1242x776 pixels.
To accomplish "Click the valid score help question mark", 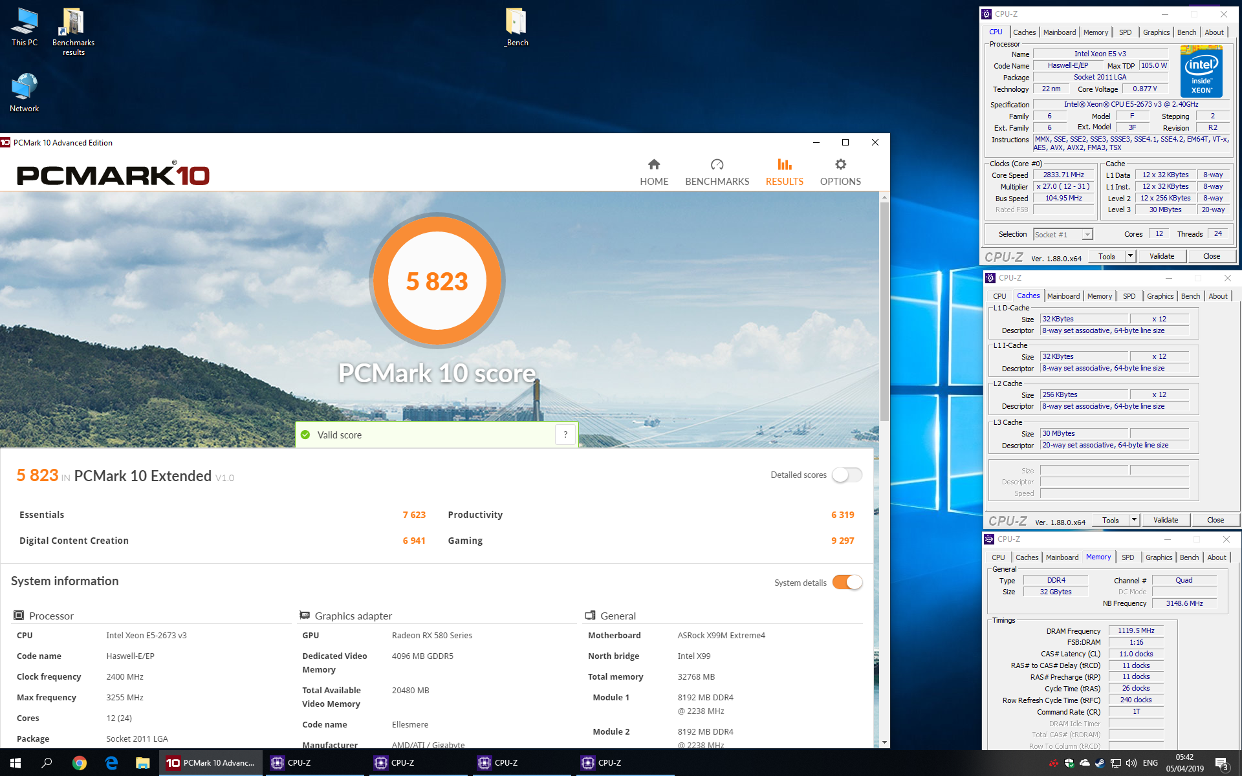I will click(x=565, y=435).
